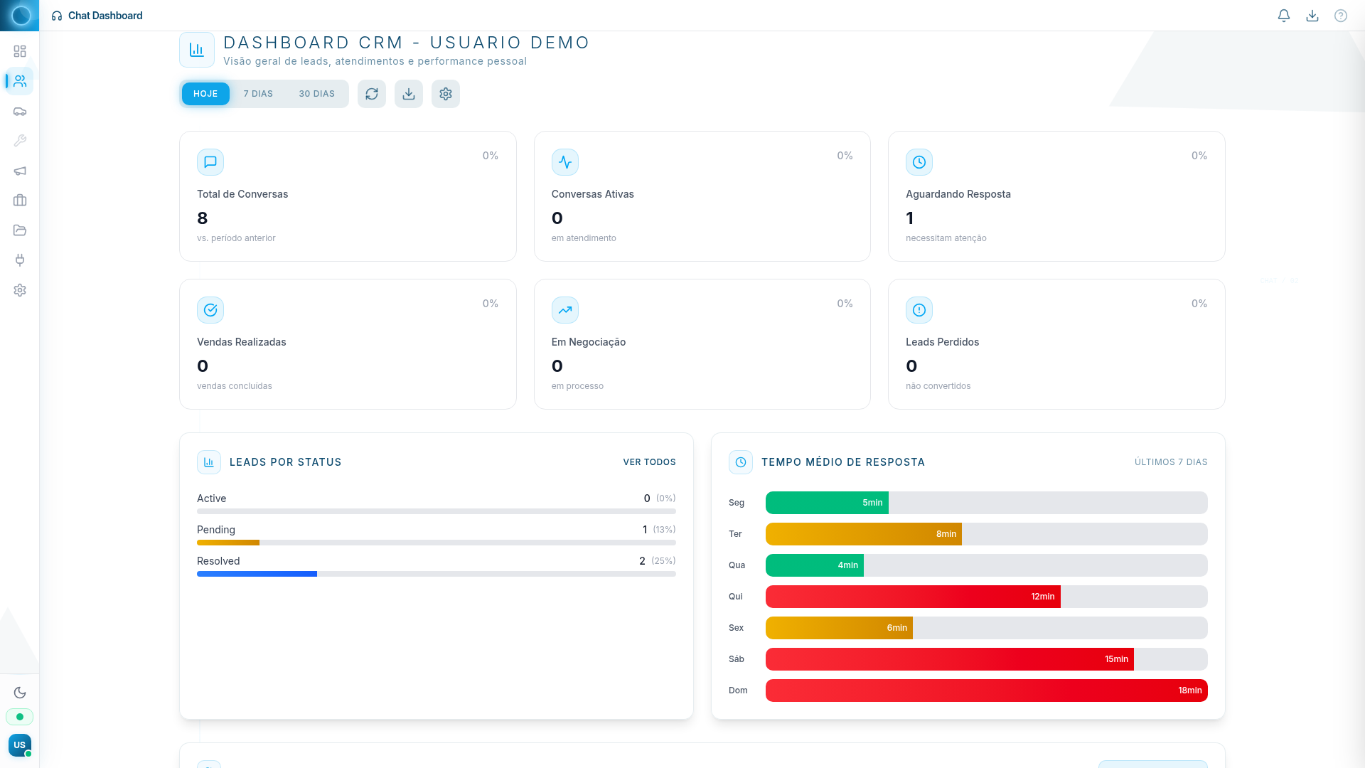Open the car vehicles sidebar icon

point(20,112)
